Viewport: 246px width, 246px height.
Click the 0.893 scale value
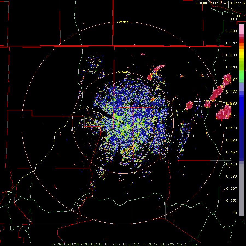pos(232,55)
